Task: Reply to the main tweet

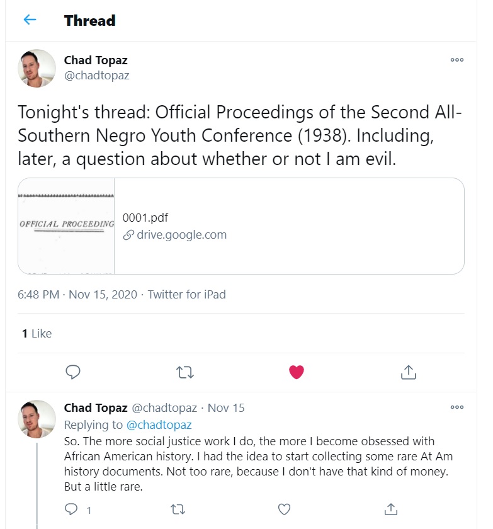Action: click(73, 372)
